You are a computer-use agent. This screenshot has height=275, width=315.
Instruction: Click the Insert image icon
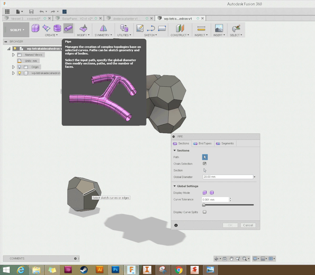click(x=219, y=28)
